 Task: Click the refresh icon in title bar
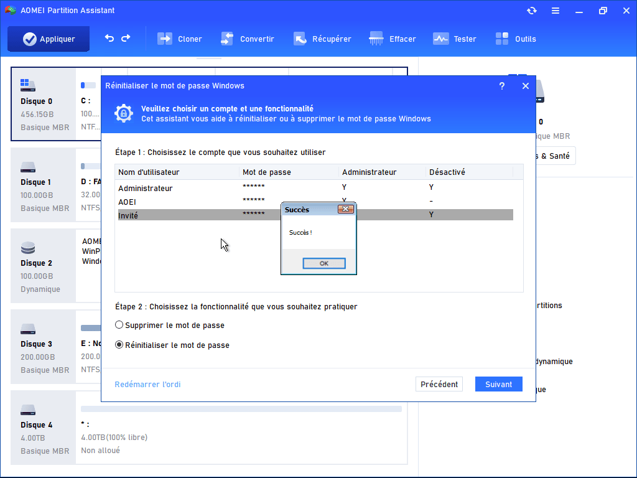[x=531, y=11]
